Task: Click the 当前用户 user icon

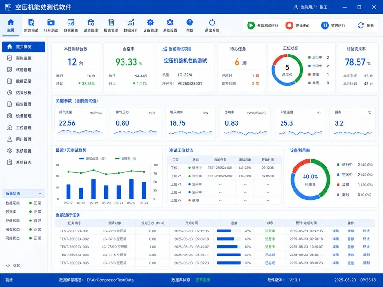Action: 295,7
